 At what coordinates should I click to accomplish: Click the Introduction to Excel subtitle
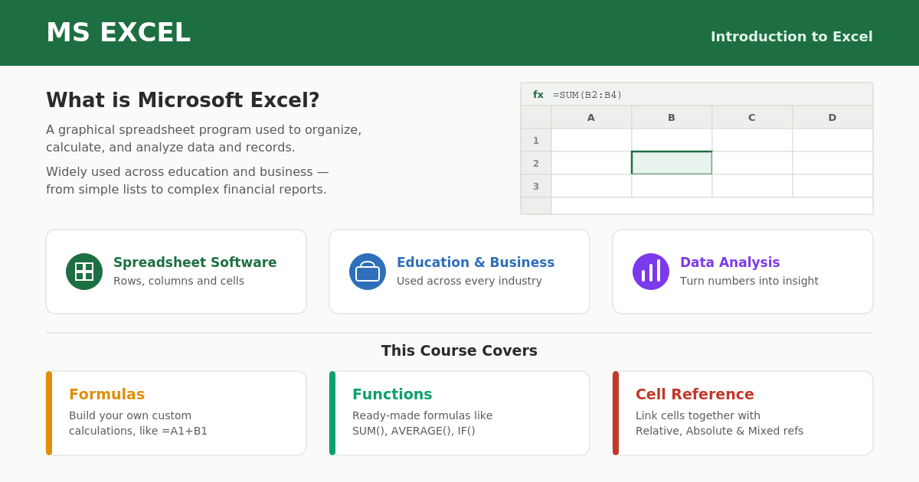792,37
